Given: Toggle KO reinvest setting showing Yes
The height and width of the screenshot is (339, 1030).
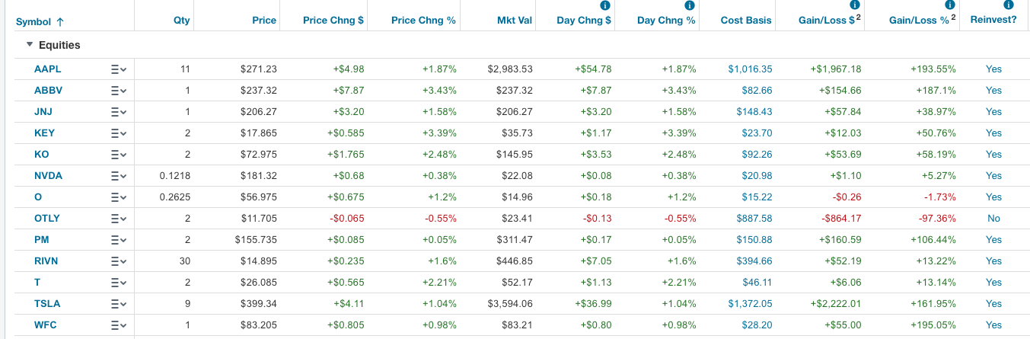Looking at the screenshot, I should click(x=993, y=155).
